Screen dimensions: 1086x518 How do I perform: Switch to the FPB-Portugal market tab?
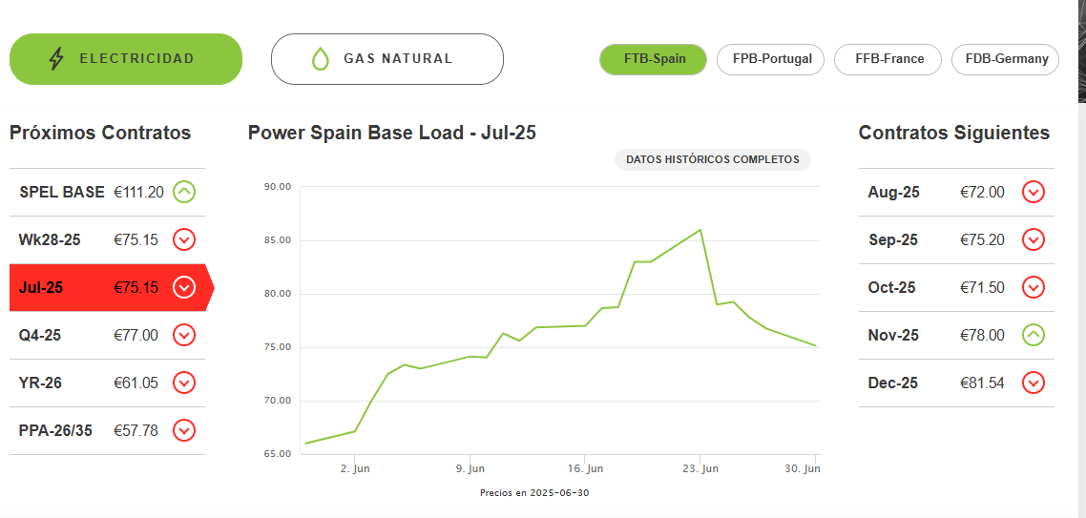pyautogui.click(x=770, y=59)
